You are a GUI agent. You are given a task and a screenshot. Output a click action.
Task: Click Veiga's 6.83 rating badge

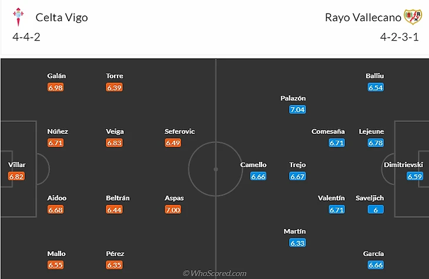[x=114, y=143]
